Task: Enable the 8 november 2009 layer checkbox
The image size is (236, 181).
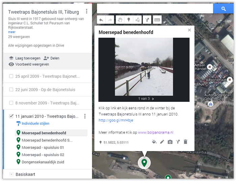Action: (x=11, y=103)
